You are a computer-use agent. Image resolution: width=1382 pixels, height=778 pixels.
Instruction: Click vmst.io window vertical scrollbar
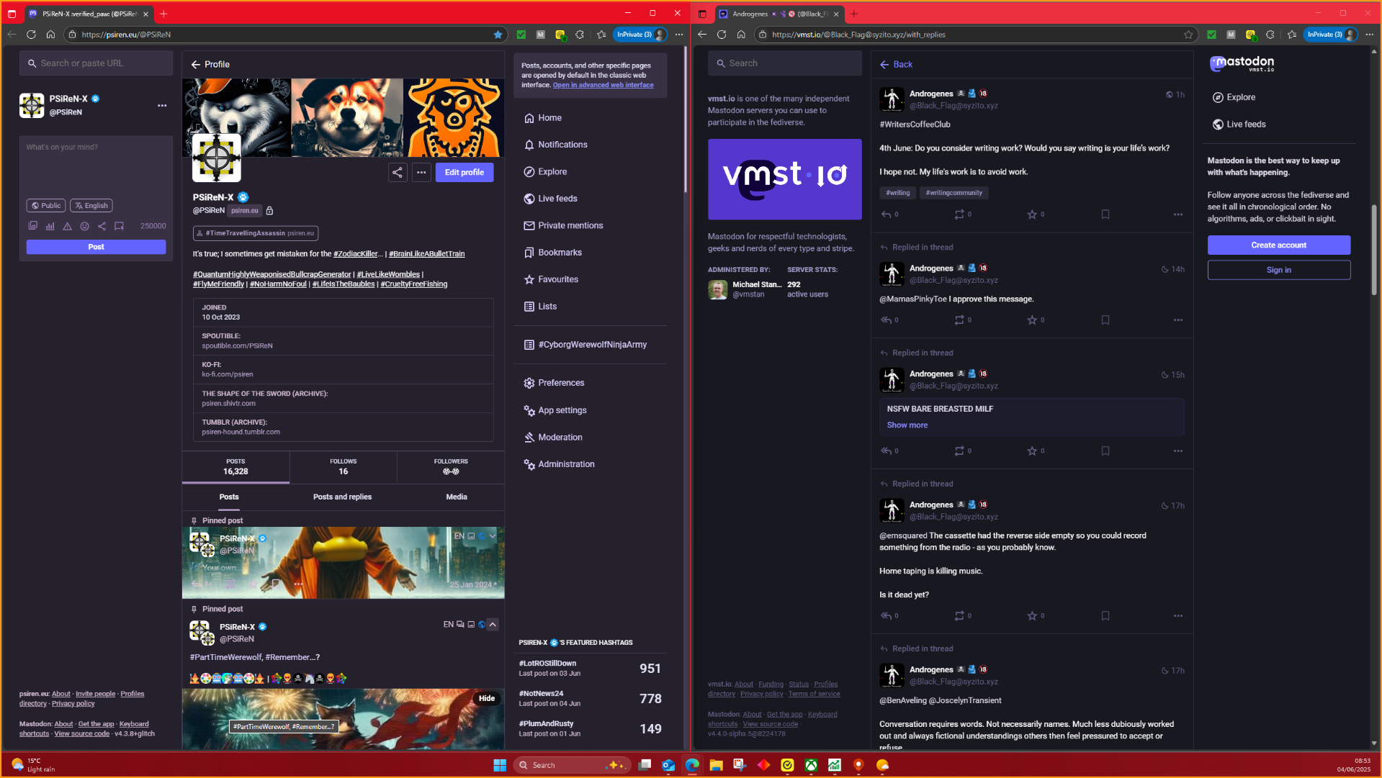(x=1373, y=248)
